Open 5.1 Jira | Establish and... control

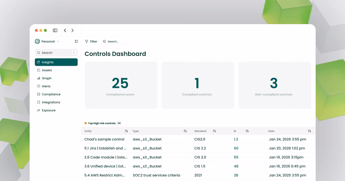click(105, 148)
